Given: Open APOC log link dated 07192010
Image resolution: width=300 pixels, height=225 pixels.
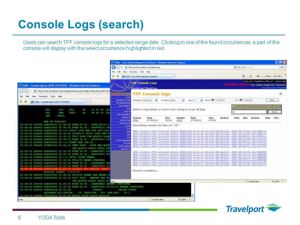Looking at the screenshot, I should coord(135,120).
